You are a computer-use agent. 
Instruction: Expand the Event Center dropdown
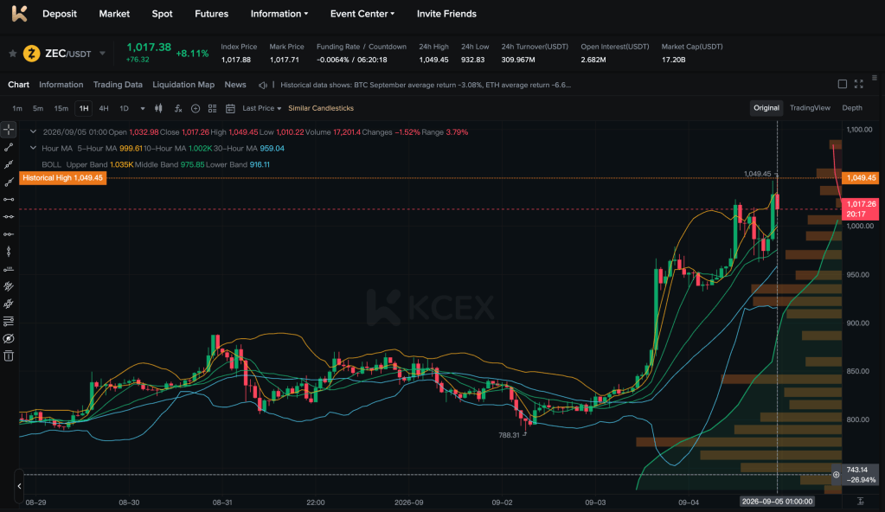coord(362,14)
